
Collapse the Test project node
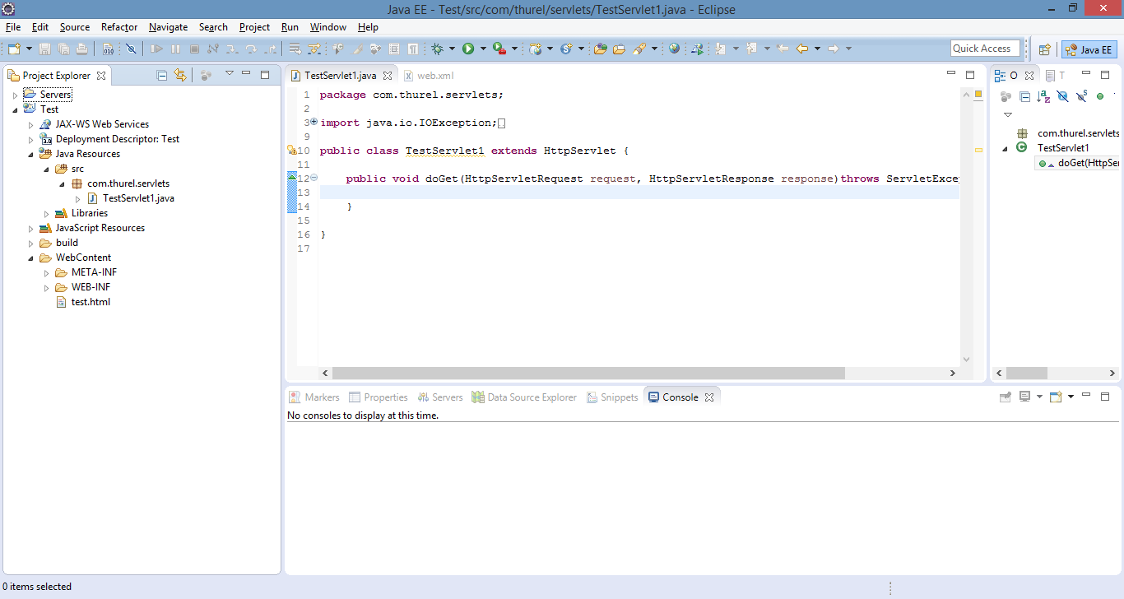pyautogui.click(x=15, y=109)
